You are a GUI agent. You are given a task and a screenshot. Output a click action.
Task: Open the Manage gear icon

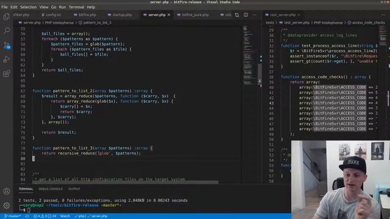point(7,206)
